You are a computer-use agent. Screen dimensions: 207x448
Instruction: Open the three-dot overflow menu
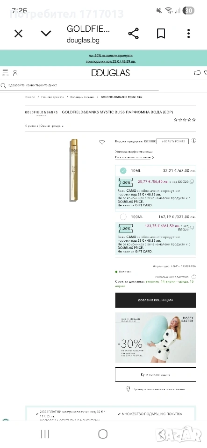click(x=189, y=34)
